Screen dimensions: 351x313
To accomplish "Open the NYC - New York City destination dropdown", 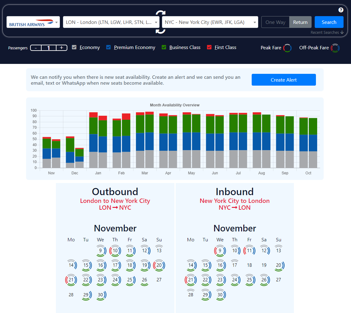I will click(x=210, y=22).
